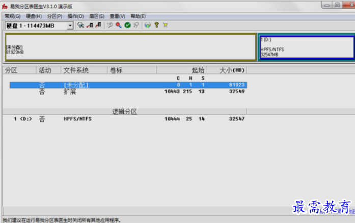
Task: Click size value 32549 in the table
Action: 237,91
